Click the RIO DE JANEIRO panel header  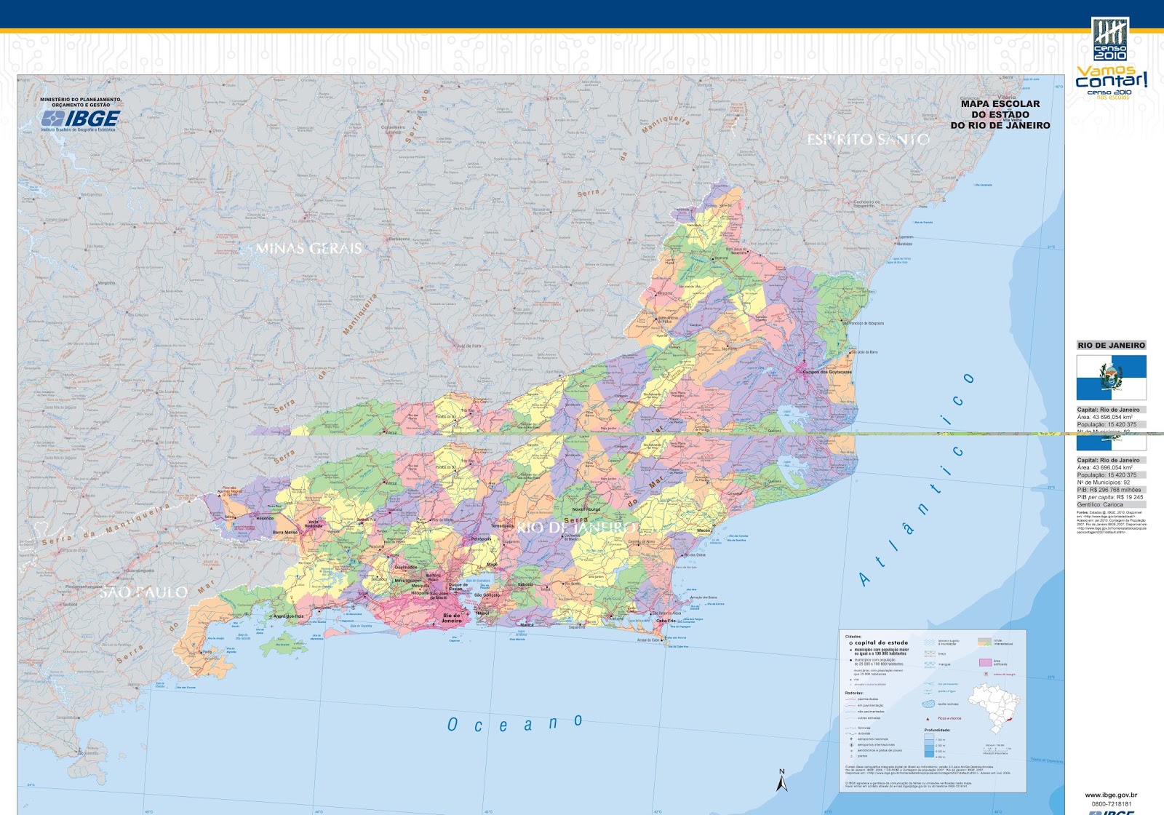[1112, 345]
